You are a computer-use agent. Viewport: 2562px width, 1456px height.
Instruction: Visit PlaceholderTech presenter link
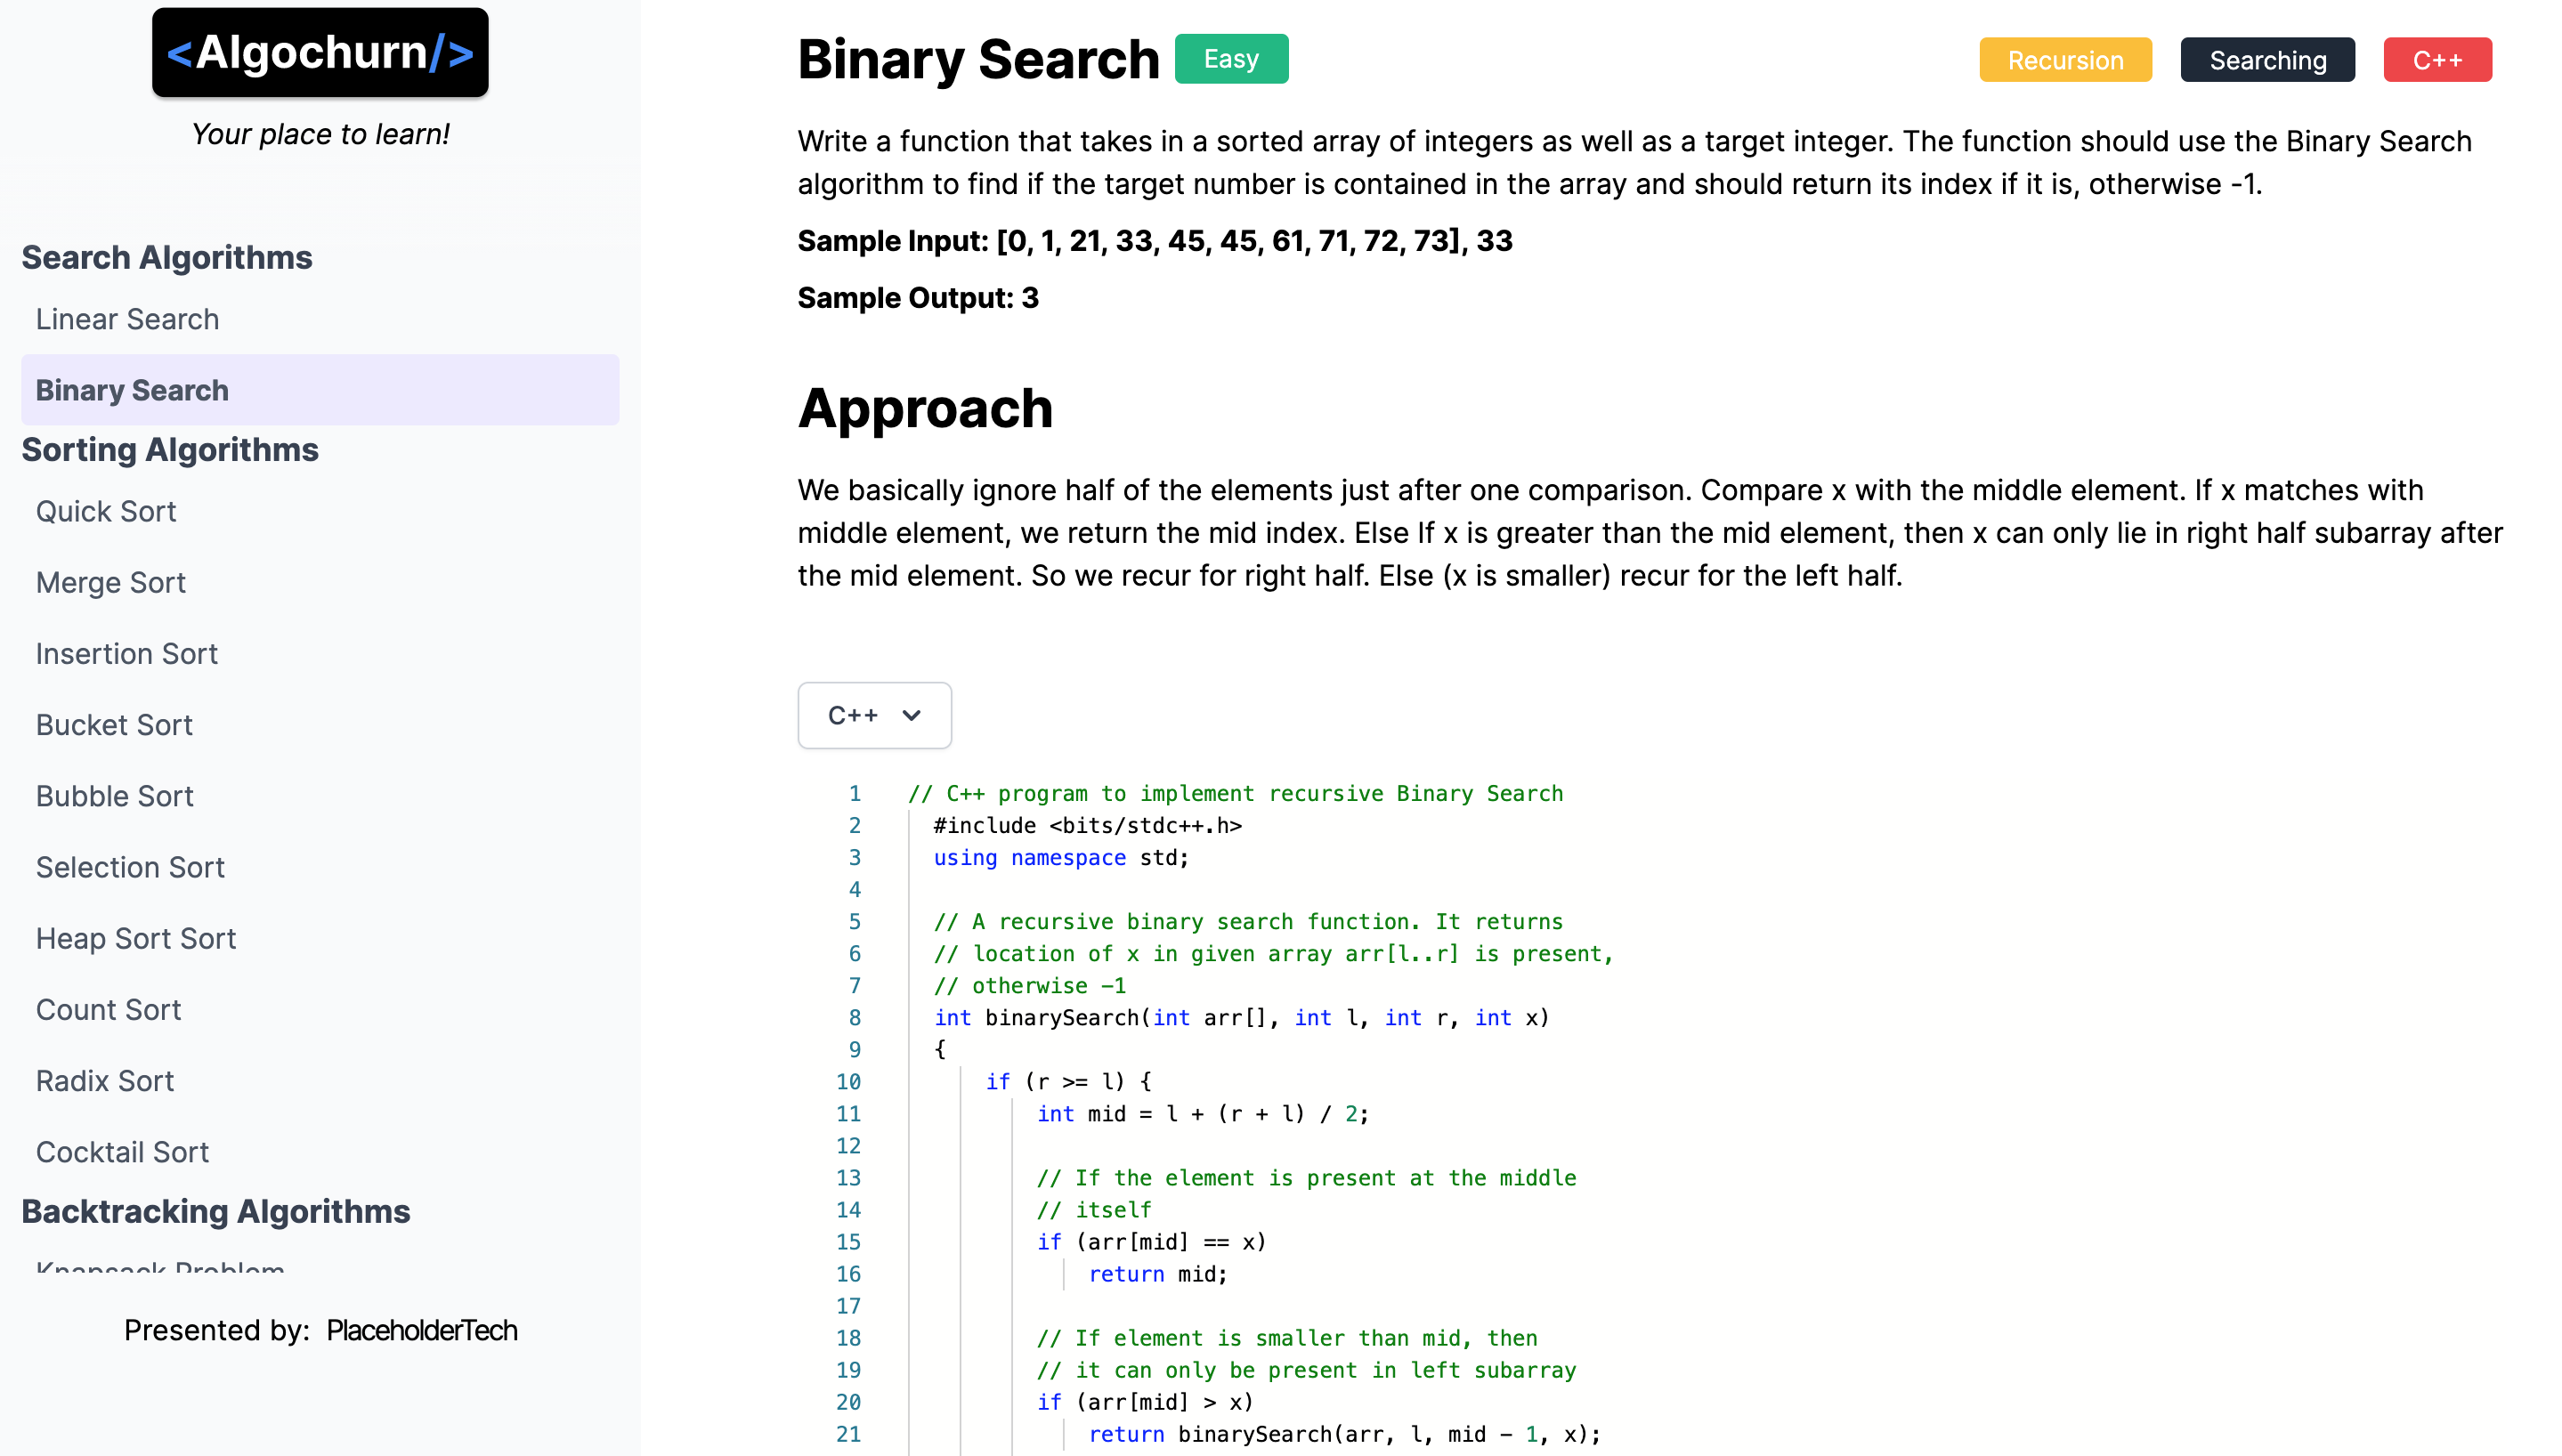[x=421, y=1330]
